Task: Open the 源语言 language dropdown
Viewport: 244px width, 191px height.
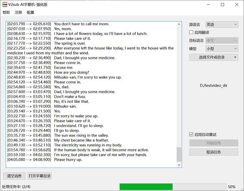Action: coord(222,24)
